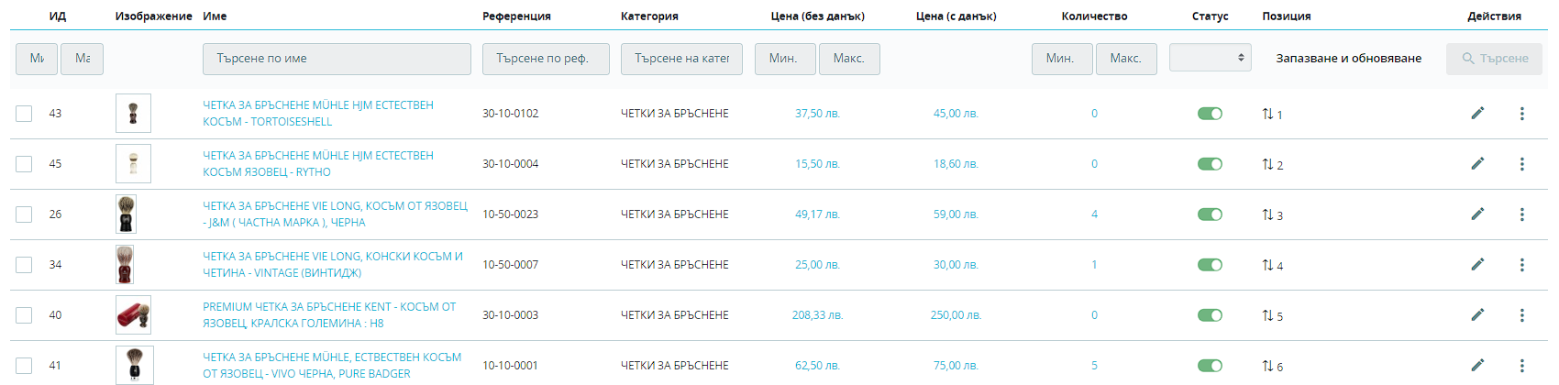Open the three-dot actions menu for product 40
Viewport: 1559px width, 385px height.
[1521, 315]
